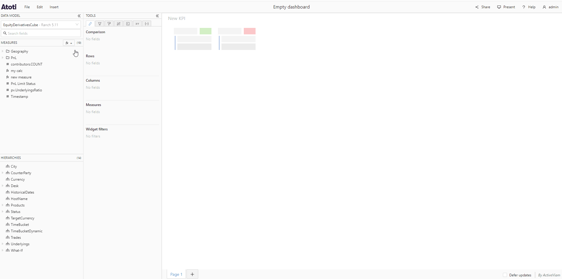Image resolution: width=562 pixels, height=279 pixels.
Task: Collapse the Data Model panel
Action: pyautogui.click(x=79, y=16)
